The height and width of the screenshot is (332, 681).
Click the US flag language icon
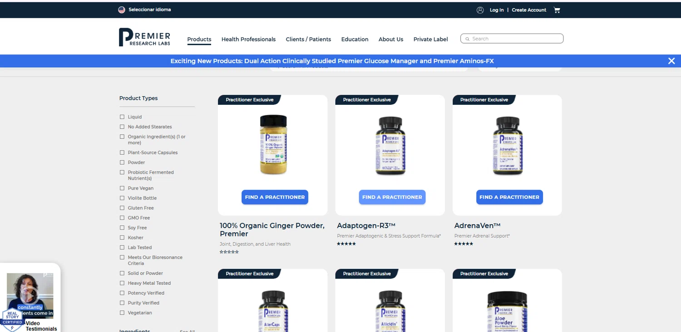point(122,10)
